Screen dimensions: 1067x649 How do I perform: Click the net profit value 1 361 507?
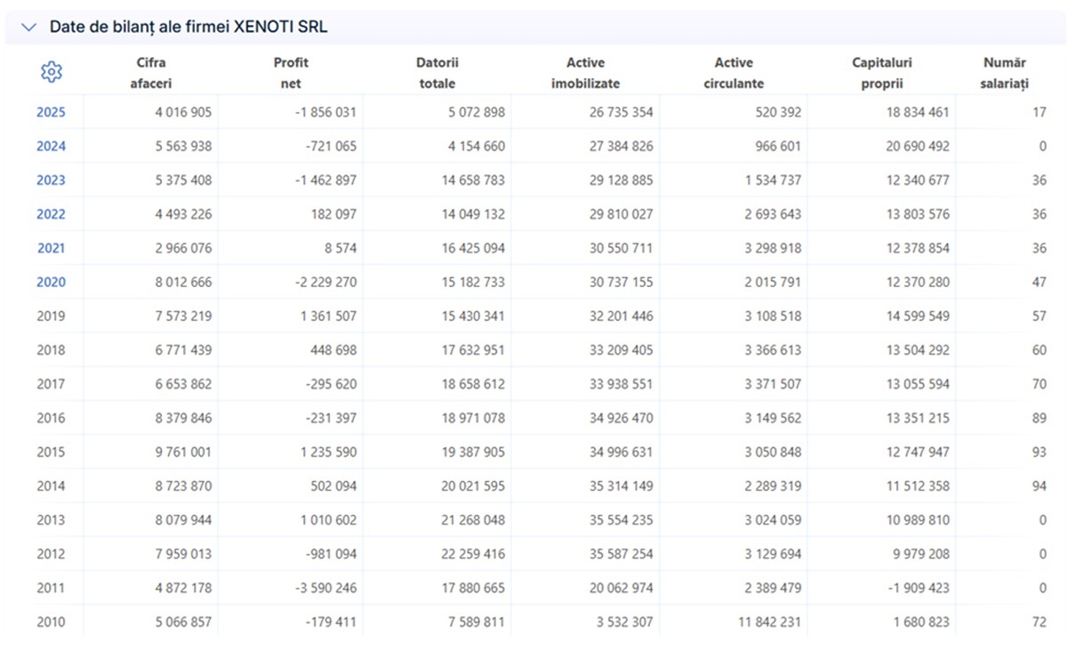327,316
